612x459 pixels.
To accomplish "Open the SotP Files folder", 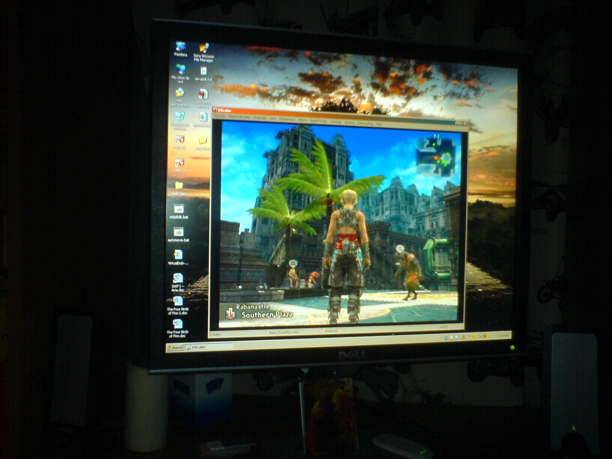I will tap(179, 189).
